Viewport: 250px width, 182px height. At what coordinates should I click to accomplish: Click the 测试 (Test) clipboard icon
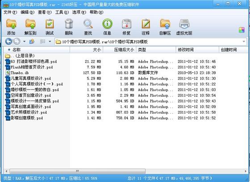50,24
